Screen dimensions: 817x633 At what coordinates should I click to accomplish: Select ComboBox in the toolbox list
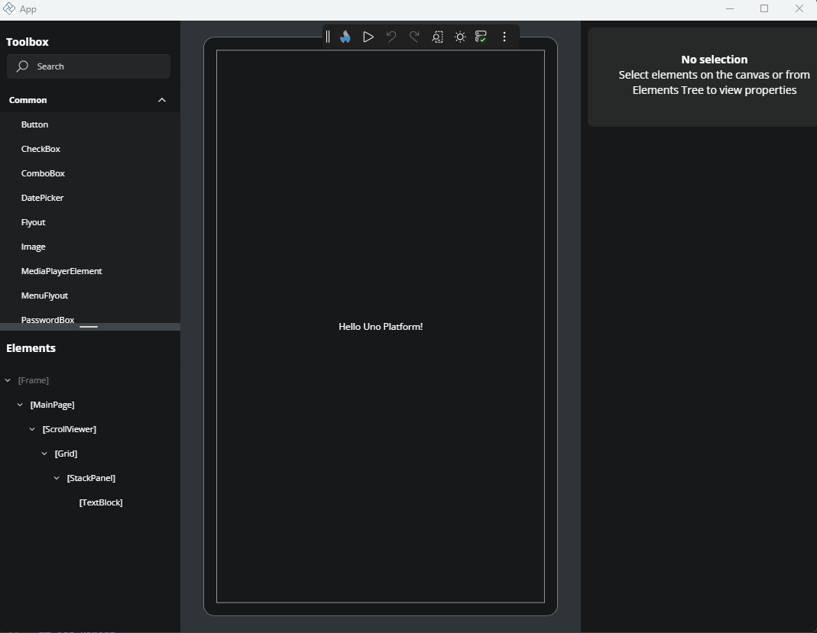point(43,173)
